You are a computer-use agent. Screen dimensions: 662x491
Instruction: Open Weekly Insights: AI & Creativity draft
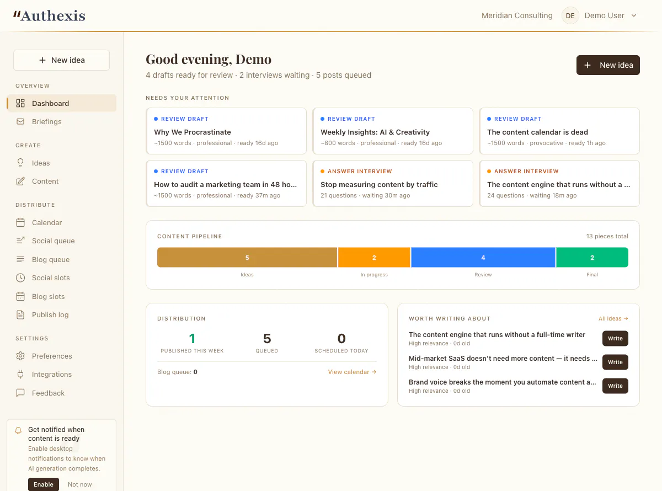(393, 131)
